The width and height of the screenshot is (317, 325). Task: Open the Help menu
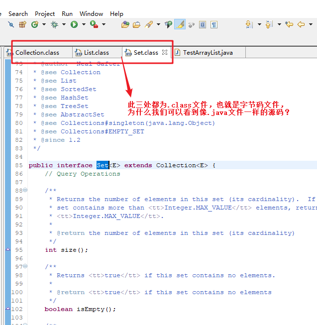coord(116,14)
